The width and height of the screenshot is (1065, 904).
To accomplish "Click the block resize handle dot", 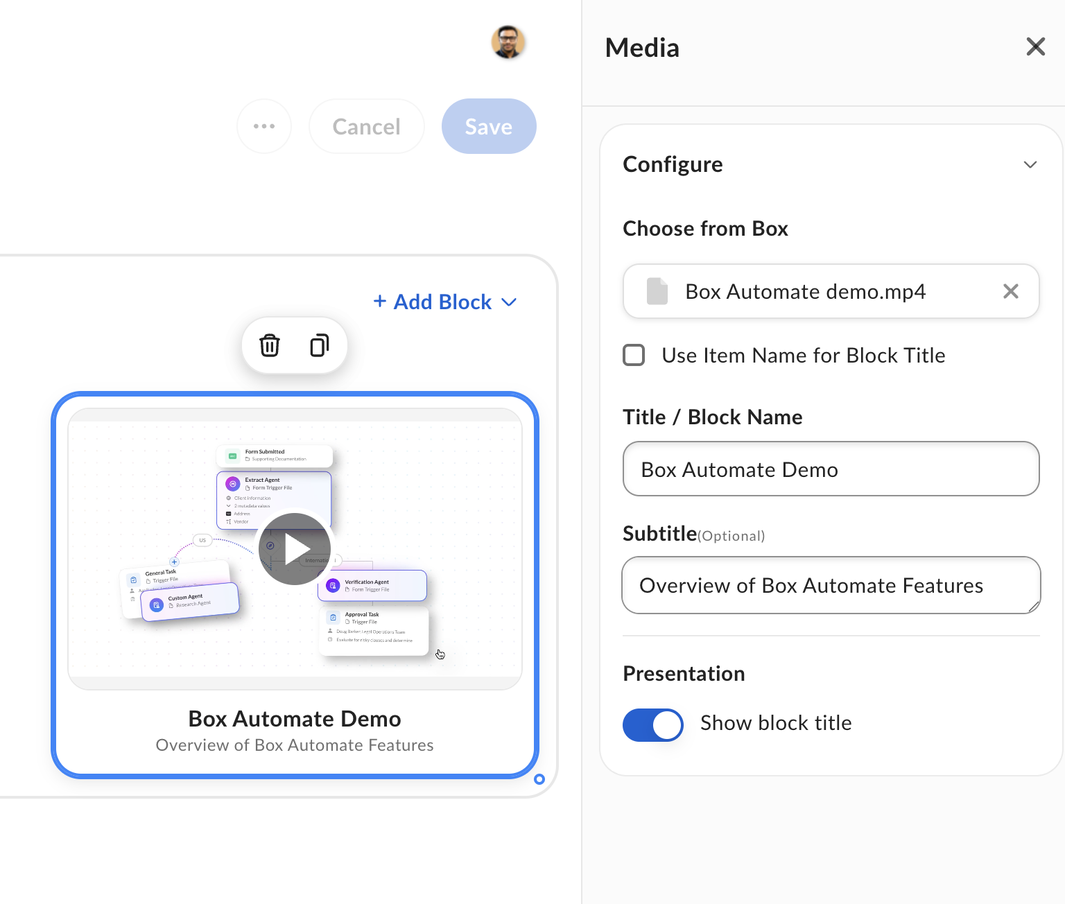I will click(x=539, y=779).
